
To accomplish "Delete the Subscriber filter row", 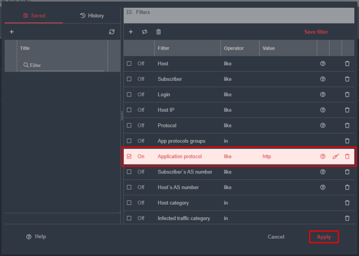I will pyautogui.click(x=347, y=79).
